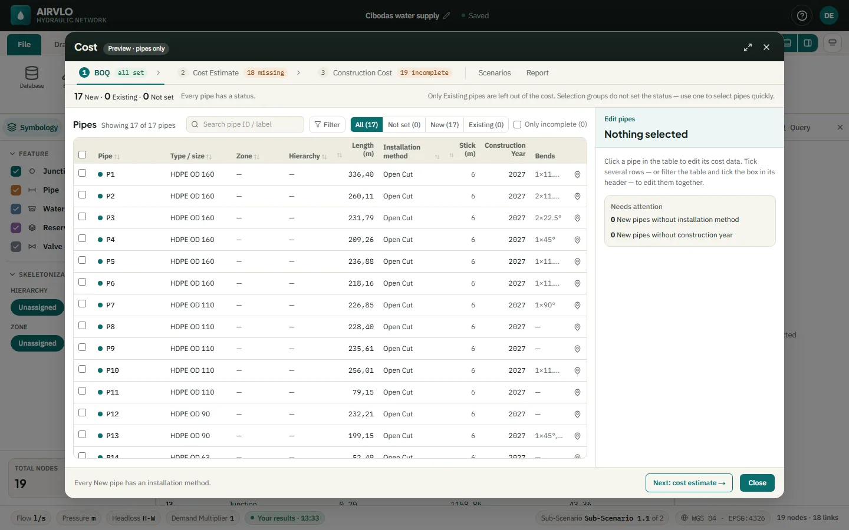The width and height of the screenshot is (849, 530).
Task: Click the Search pipe ID / label field
Action: coord(245,124)
